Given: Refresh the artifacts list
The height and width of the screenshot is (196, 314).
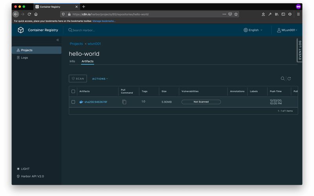Looking at the screenshot, I should click(x=289, y=79).
